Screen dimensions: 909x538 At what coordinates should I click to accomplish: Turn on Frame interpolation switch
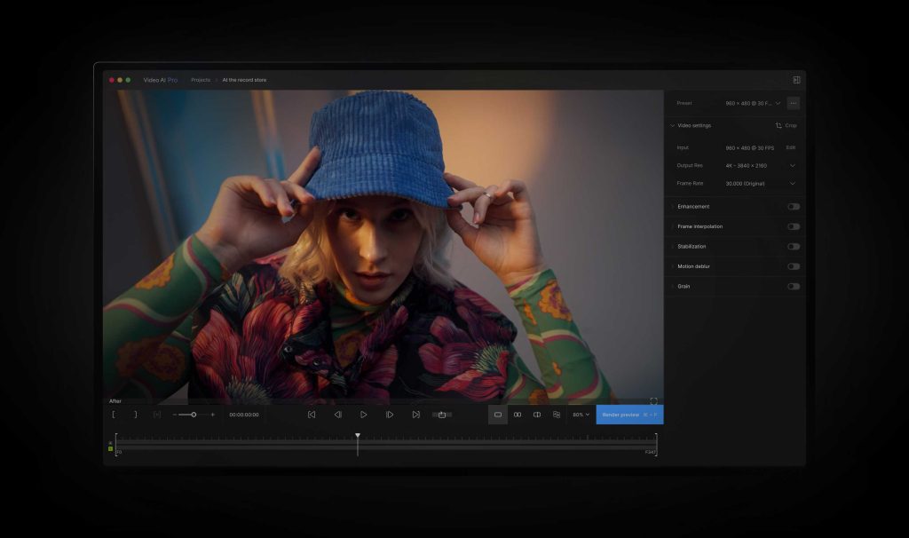pos(794,226)
